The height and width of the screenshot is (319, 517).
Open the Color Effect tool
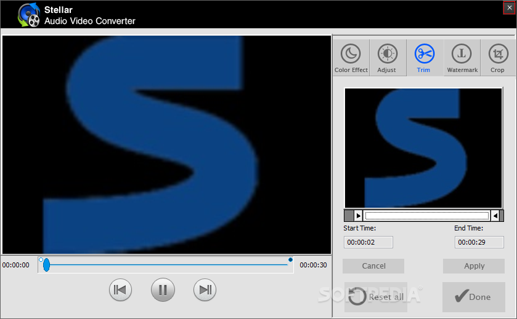point(351,58)
